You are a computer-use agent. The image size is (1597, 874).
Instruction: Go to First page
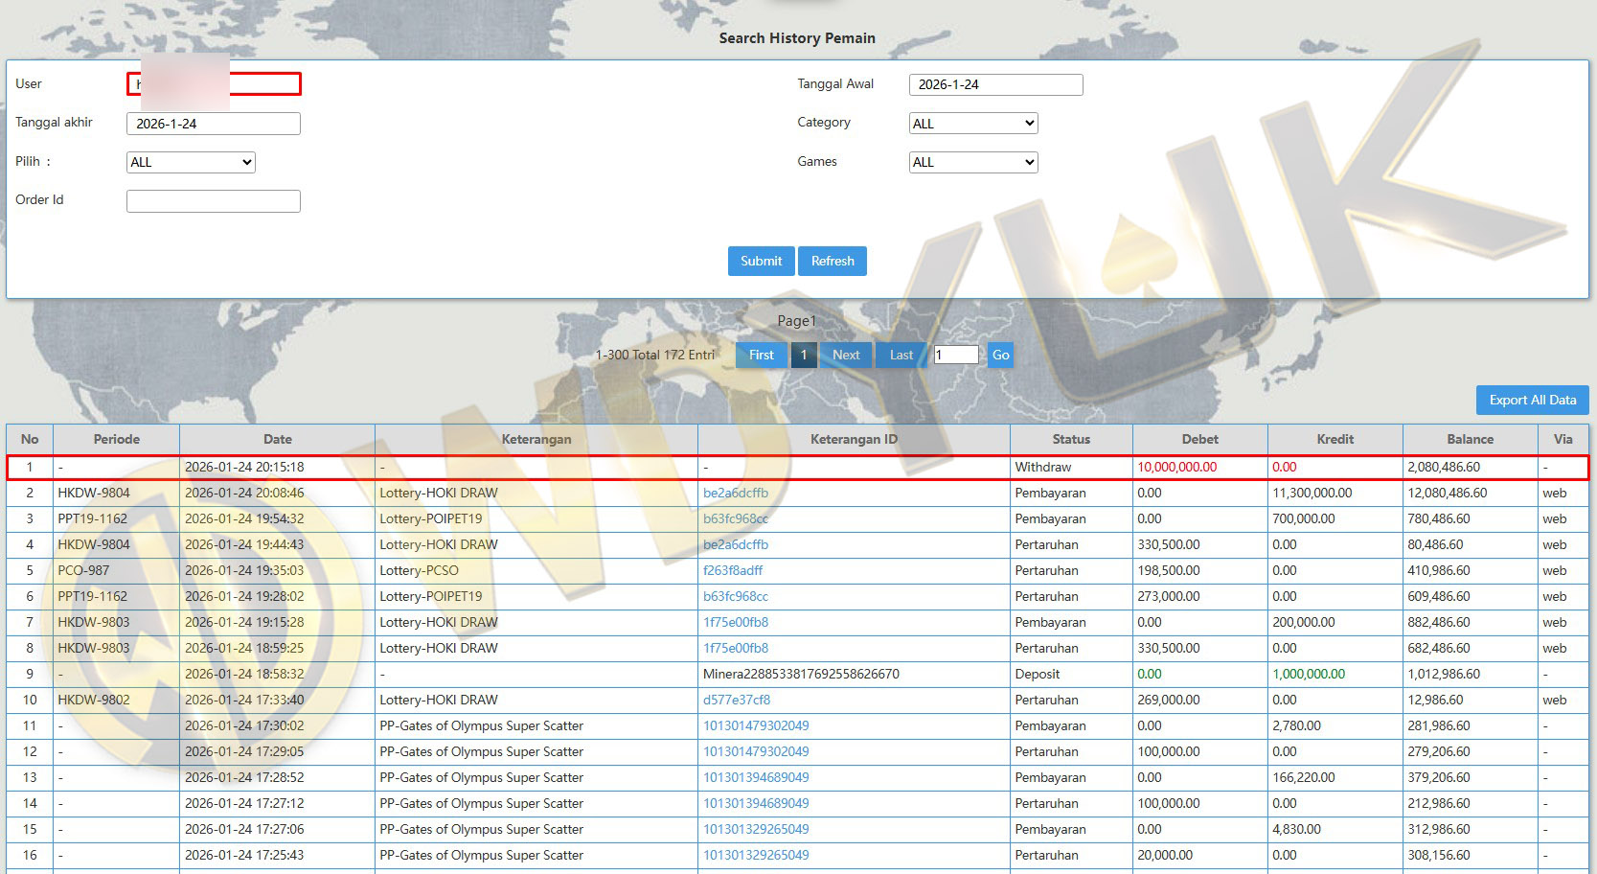pyautogui.click(x=761, y=355)
